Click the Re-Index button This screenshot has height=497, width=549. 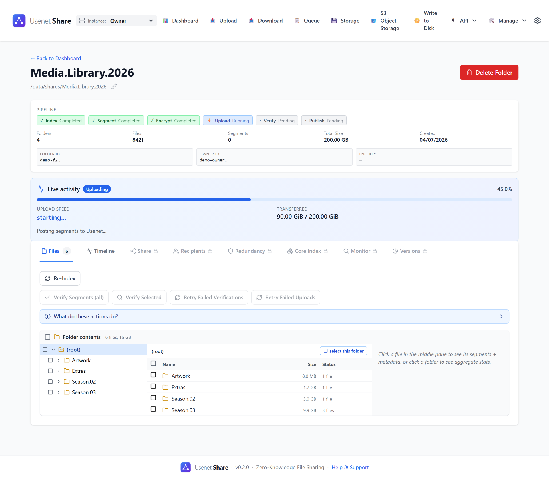pyautogui.click(x=60, y=278)
